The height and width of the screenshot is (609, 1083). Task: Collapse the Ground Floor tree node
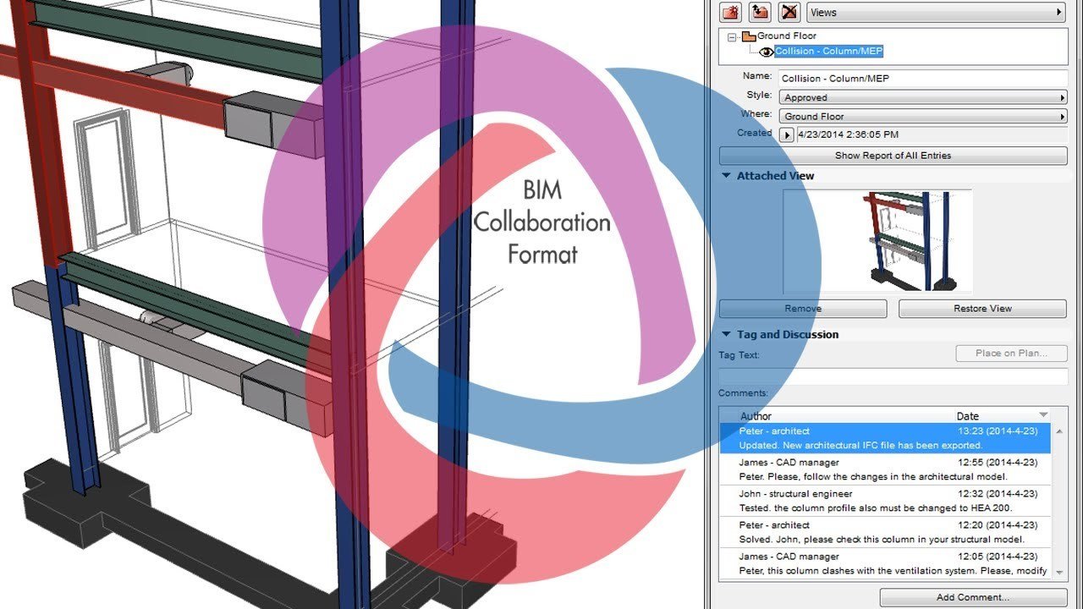(x=733, y=37)
